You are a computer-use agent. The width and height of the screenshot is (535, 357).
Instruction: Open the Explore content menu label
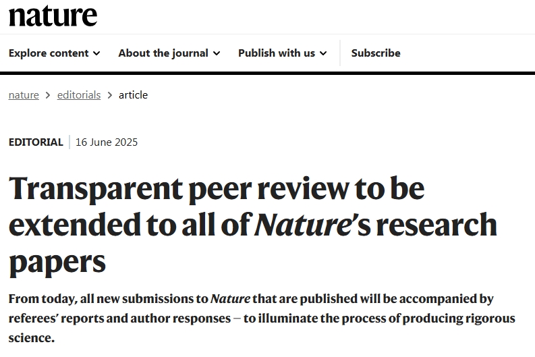click(x=49, y=53)
